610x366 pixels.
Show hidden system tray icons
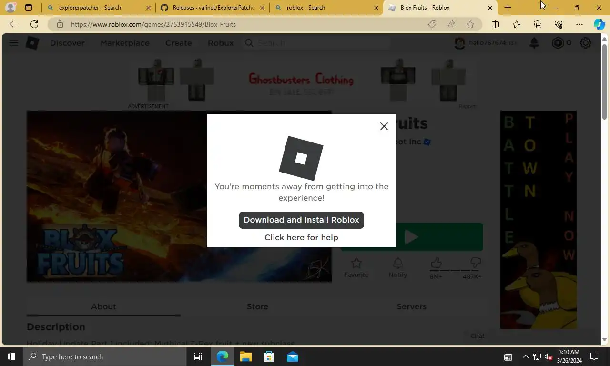(526, 356)
